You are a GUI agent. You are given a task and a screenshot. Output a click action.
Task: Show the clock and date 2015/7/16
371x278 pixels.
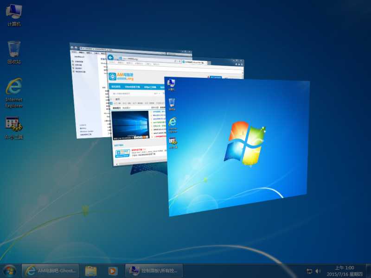coord(345,271)
